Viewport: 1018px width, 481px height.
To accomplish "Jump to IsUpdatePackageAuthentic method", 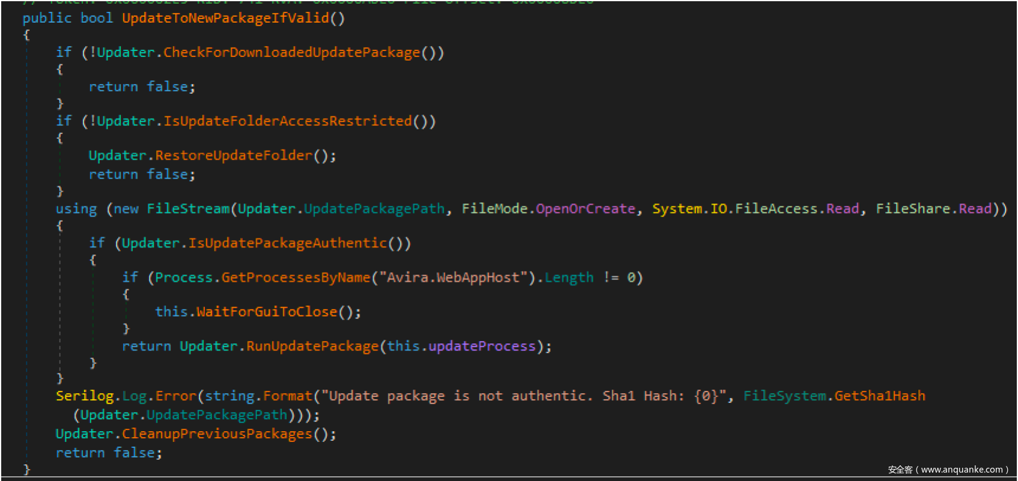I will tap(287, 244).
